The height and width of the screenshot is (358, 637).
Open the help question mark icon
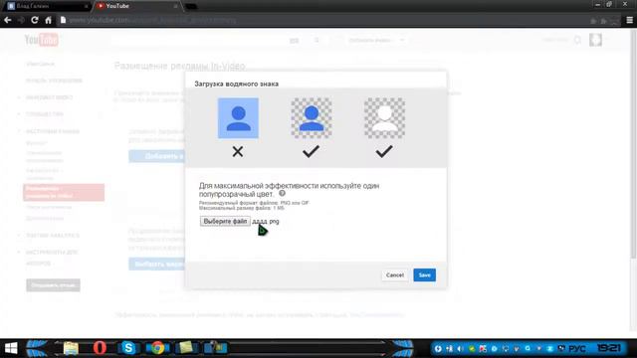click(x=282, y=194)
